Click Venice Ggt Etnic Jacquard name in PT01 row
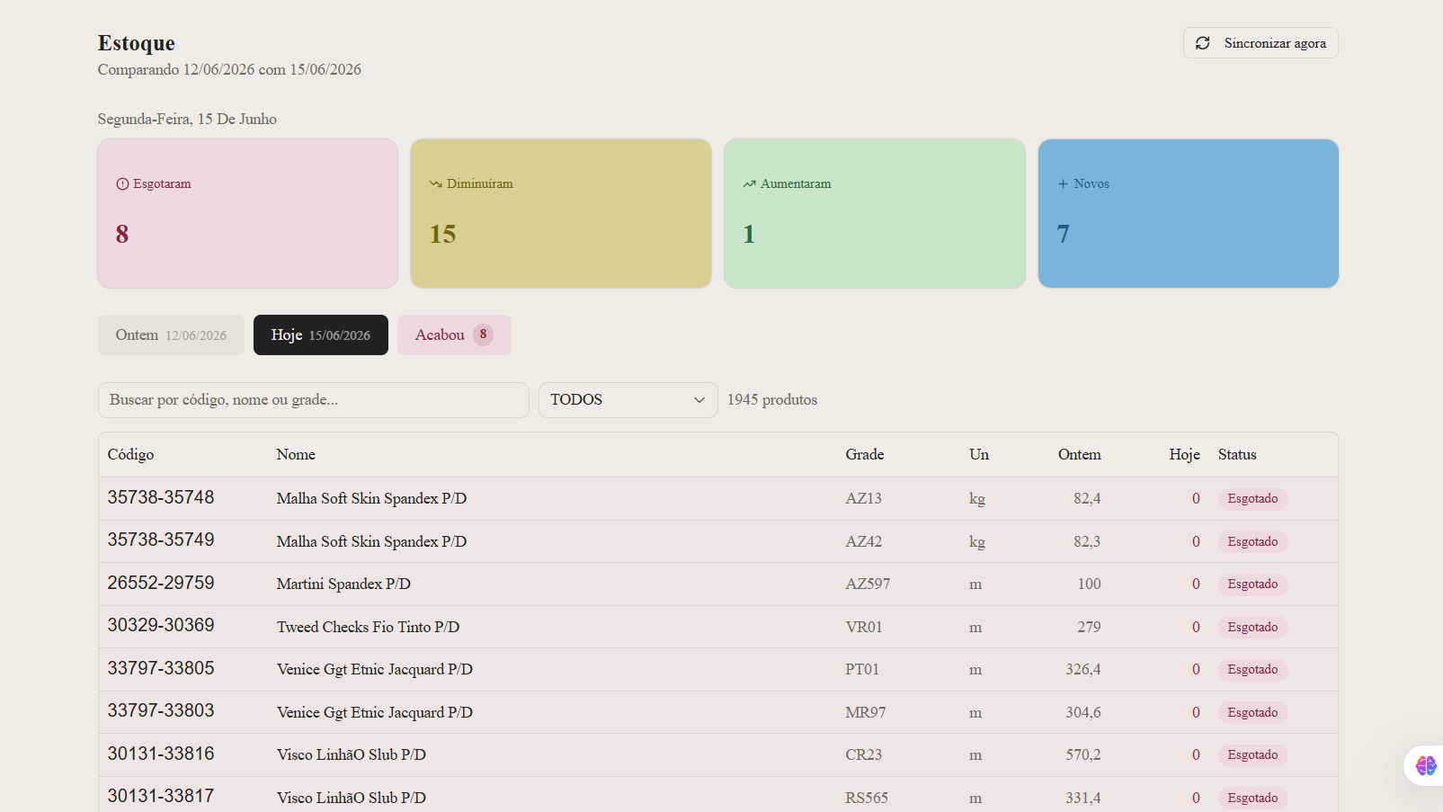 (374, 669)
